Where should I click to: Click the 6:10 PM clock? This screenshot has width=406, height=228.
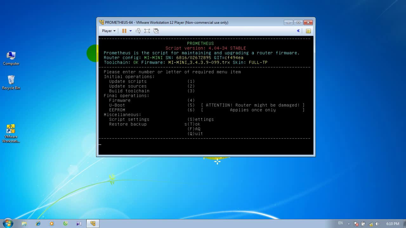pos(392,224)
